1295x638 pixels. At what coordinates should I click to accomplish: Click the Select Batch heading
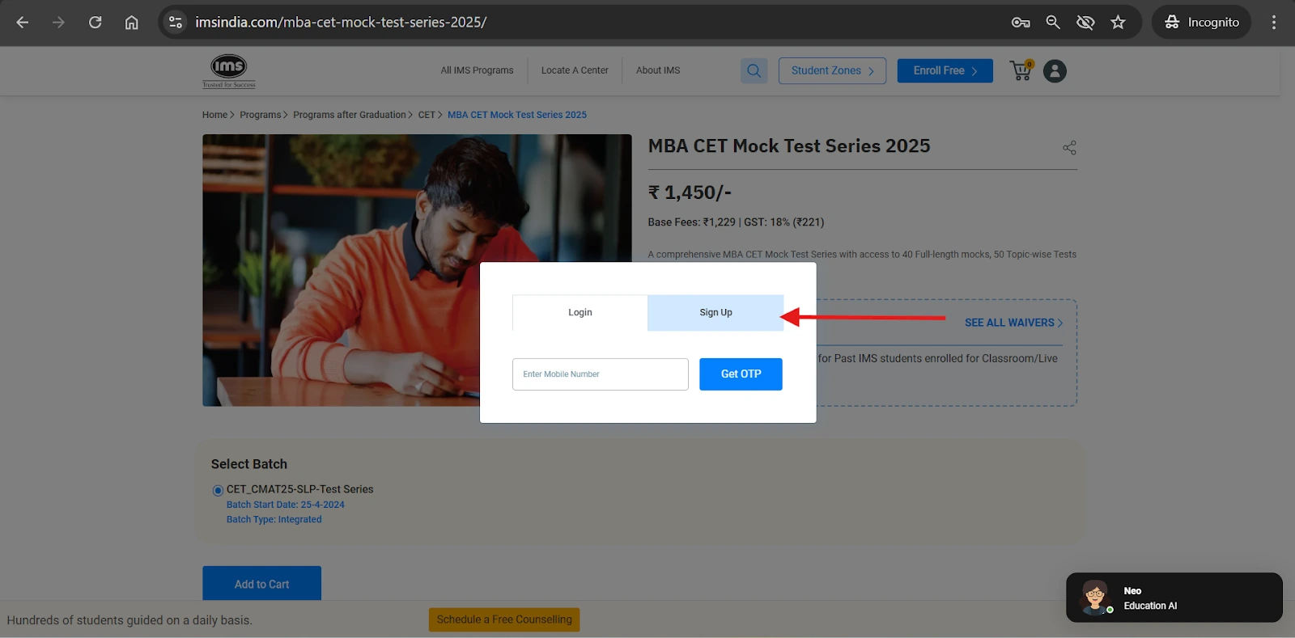[x=249, y=464]
